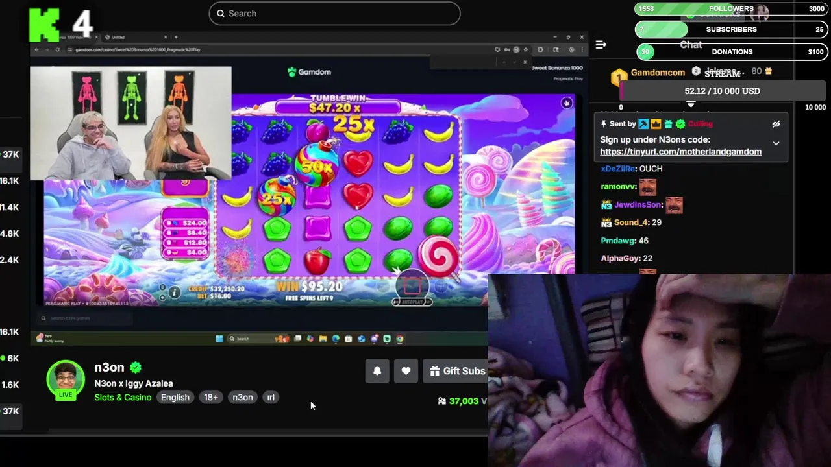This screenshot has height=467, width=831.
Task: Increase bet with the plus button
Action: pos(440,286)
